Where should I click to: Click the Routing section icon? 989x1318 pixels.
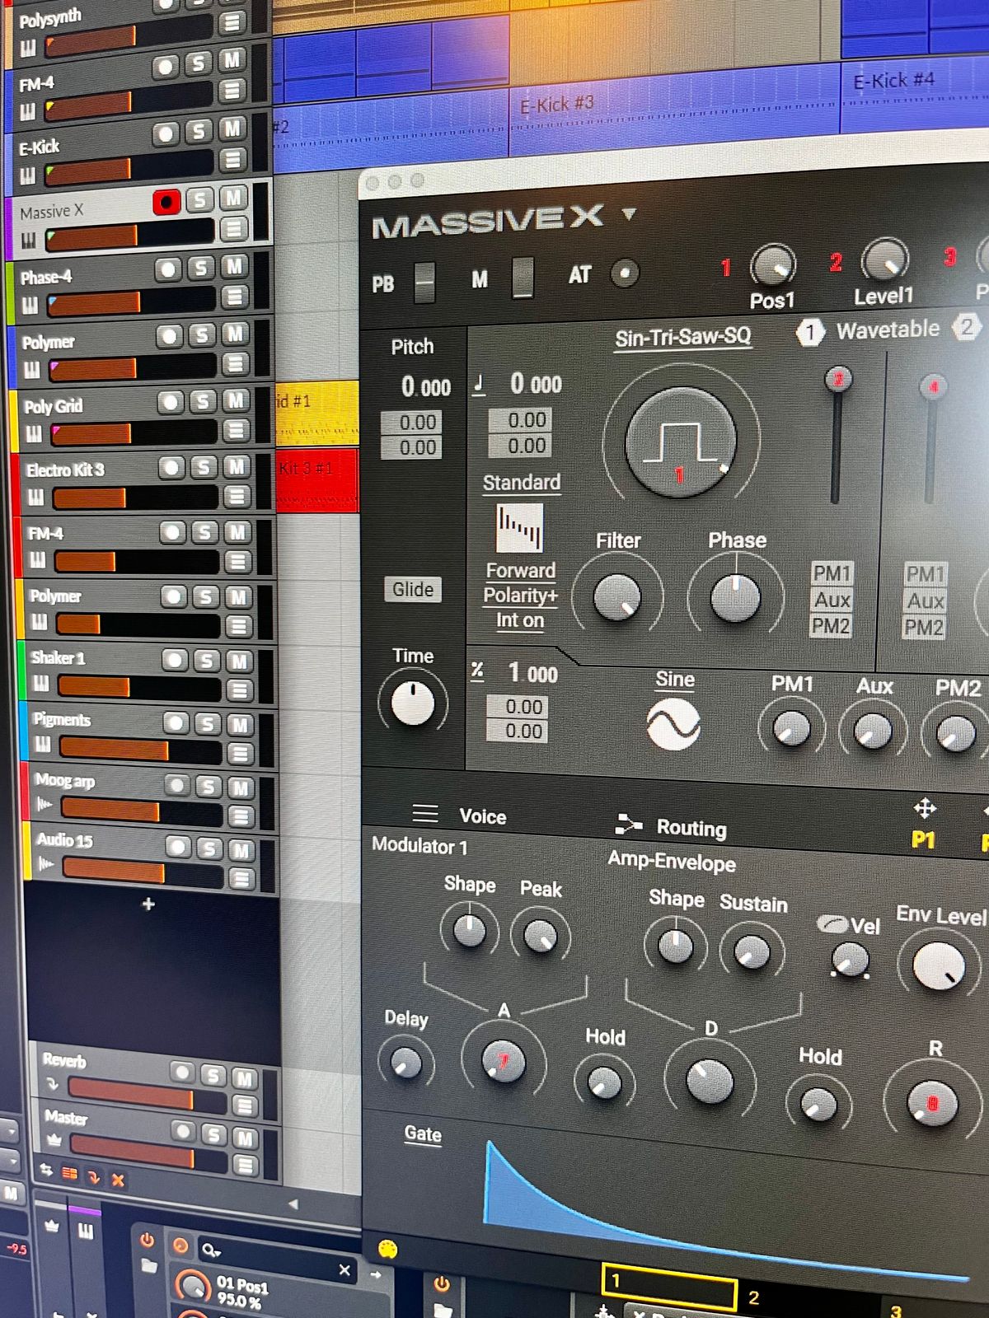tap(629, 825)
